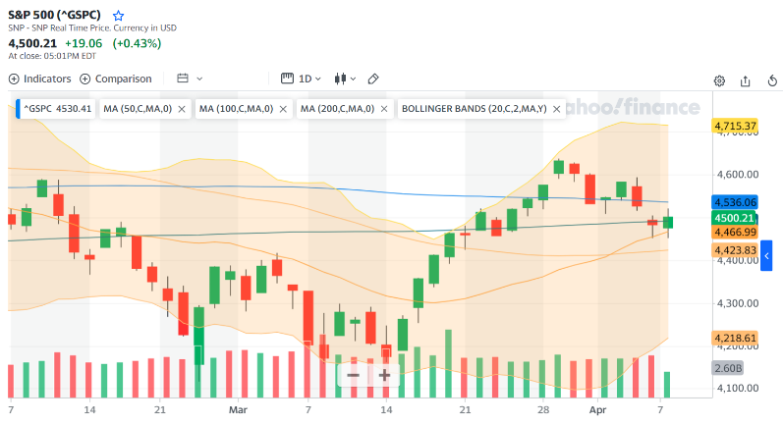The image size is (783, 424).
Task: Remove the MA 200 indicator
Action: (384, 109)
